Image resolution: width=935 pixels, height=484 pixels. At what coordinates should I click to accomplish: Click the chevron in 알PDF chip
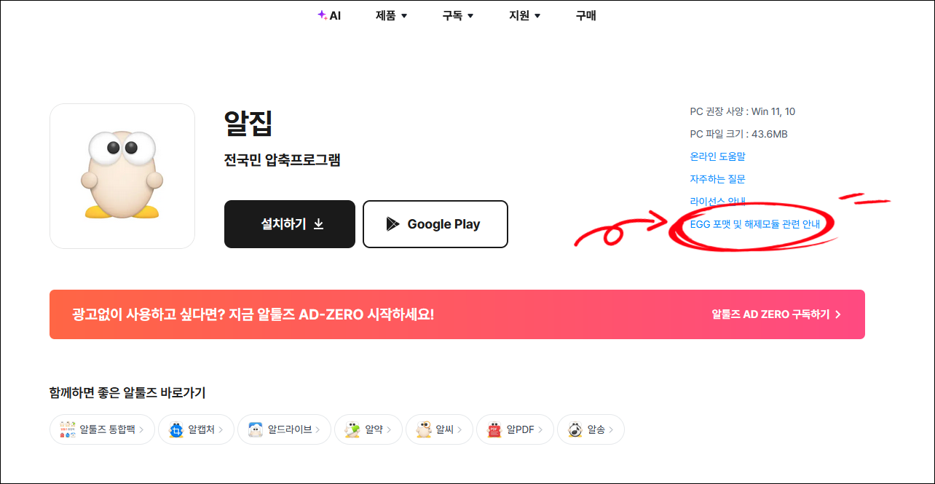(541, 430)
